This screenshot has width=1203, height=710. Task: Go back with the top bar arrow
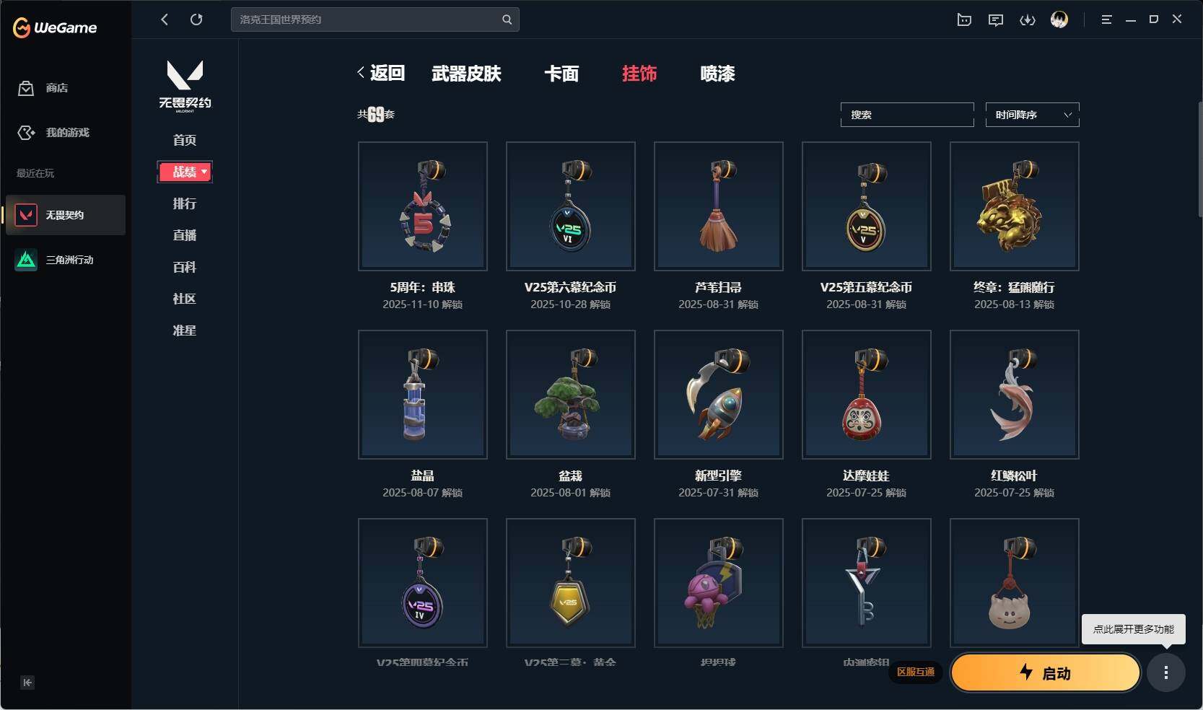click(x=165, y=19)
